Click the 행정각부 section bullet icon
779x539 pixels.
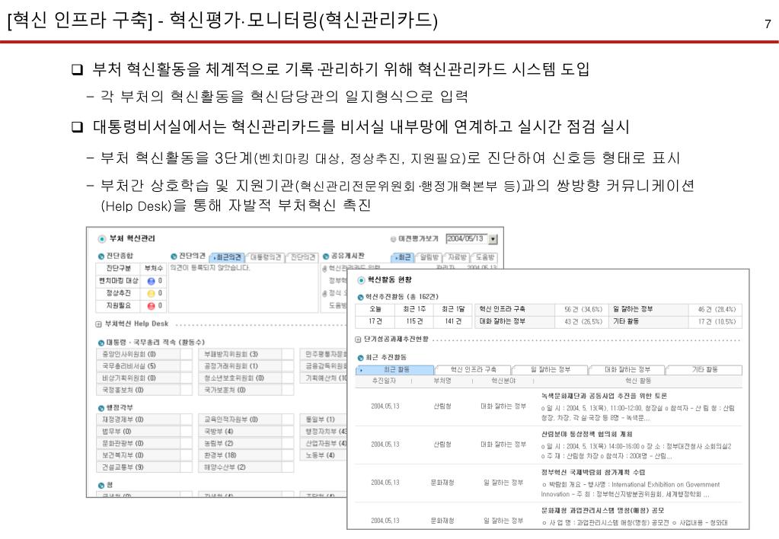(x=101, y=408)
